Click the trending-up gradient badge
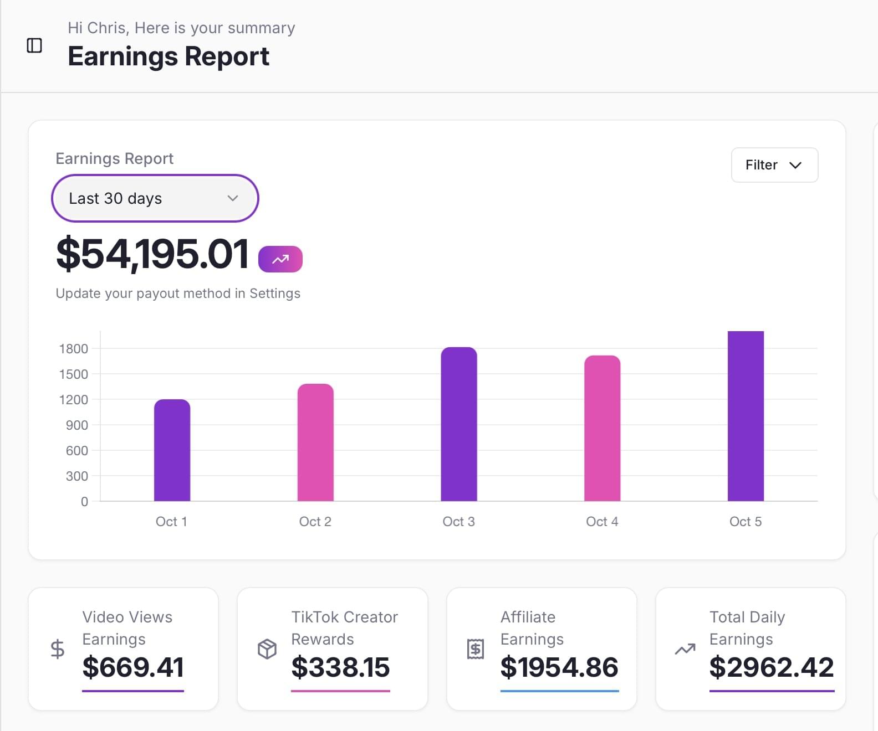 coord(280,259)
